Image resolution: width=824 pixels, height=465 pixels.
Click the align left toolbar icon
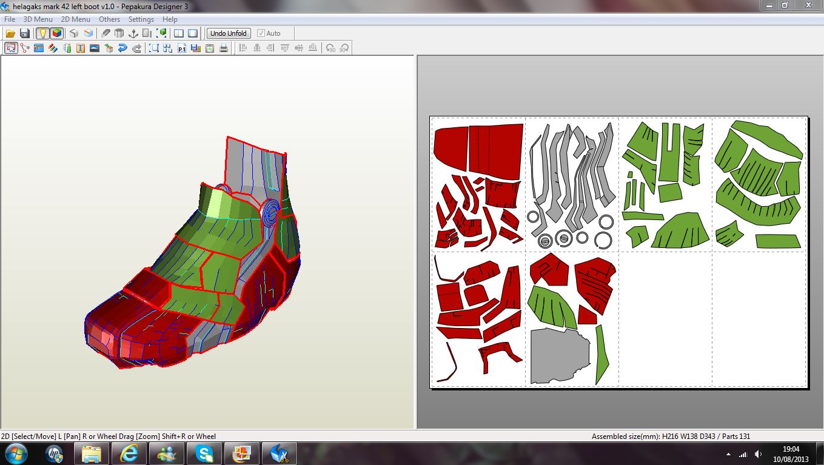(243, 48)
